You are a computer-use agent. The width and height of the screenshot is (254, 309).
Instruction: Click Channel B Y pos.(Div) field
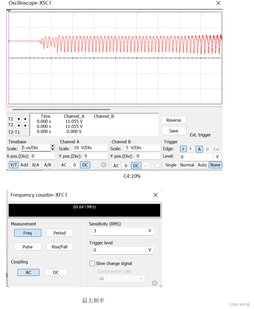[148, 156]
